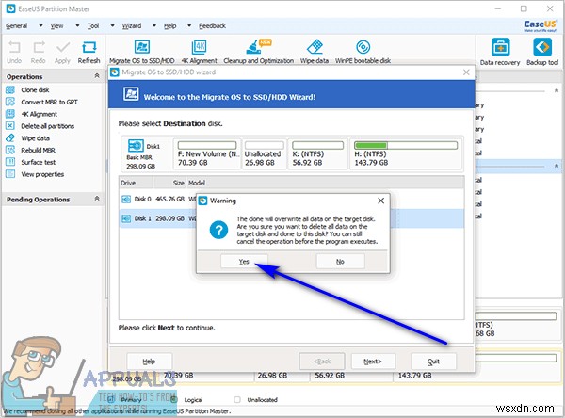Open the General menu
Image resolution: width=565 pixels, height=418 pixels.
[17, 26]
